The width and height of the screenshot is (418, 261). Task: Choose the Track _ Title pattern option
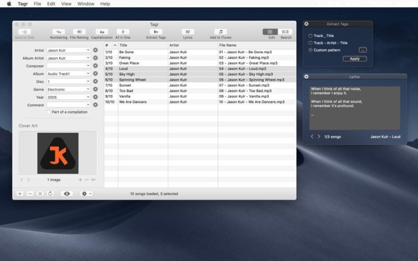point(310,36)
